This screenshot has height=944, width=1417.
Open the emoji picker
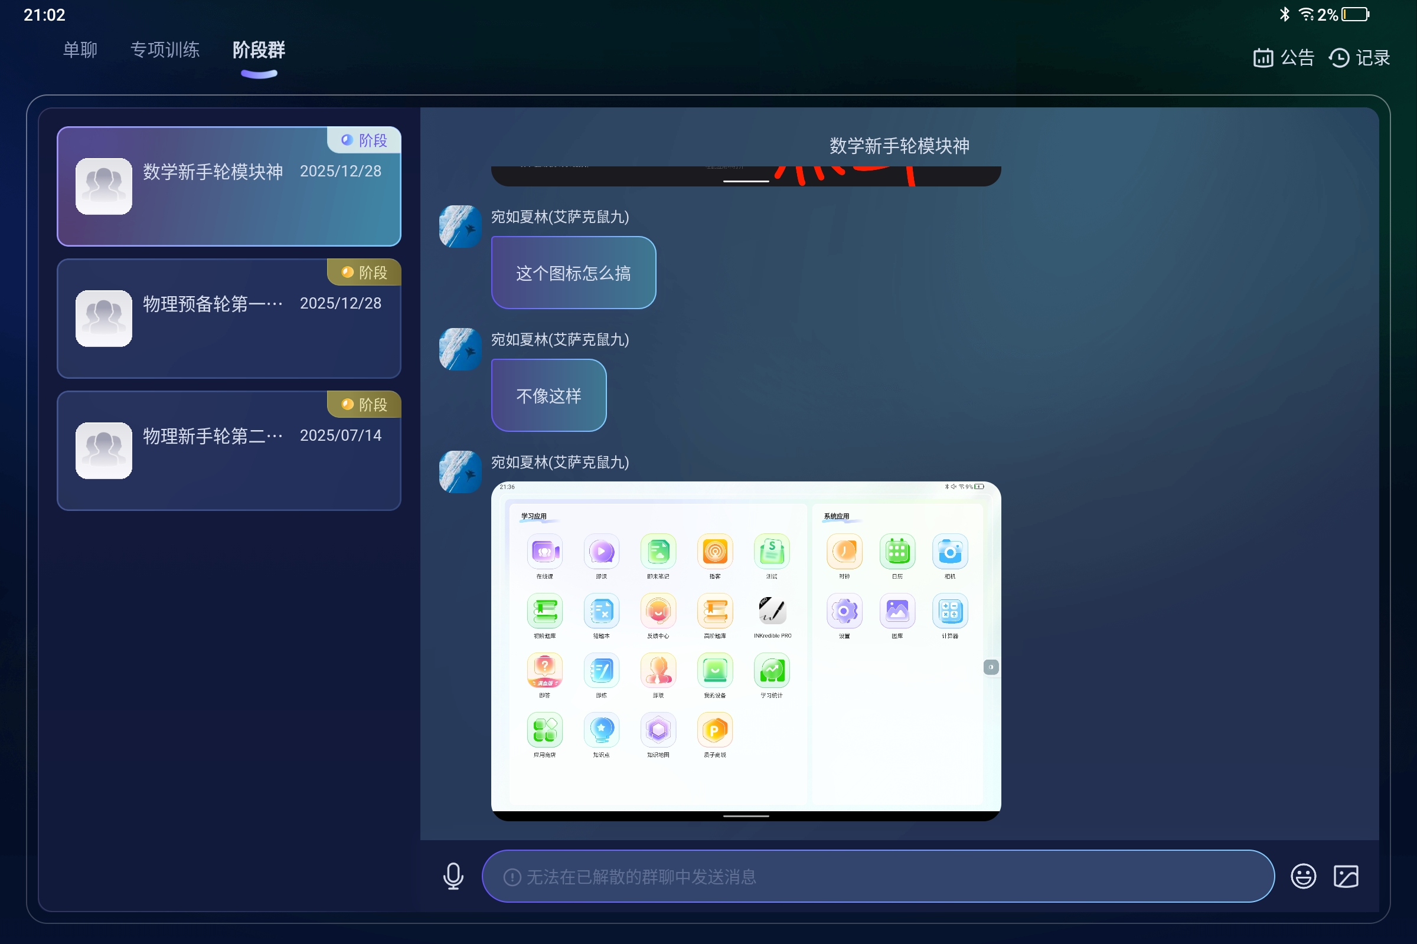pyautogui.click(x=1304, y=876)
